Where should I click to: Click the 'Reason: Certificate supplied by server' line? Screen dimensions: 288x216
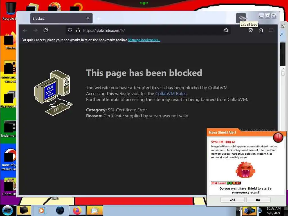click(137, 116)
